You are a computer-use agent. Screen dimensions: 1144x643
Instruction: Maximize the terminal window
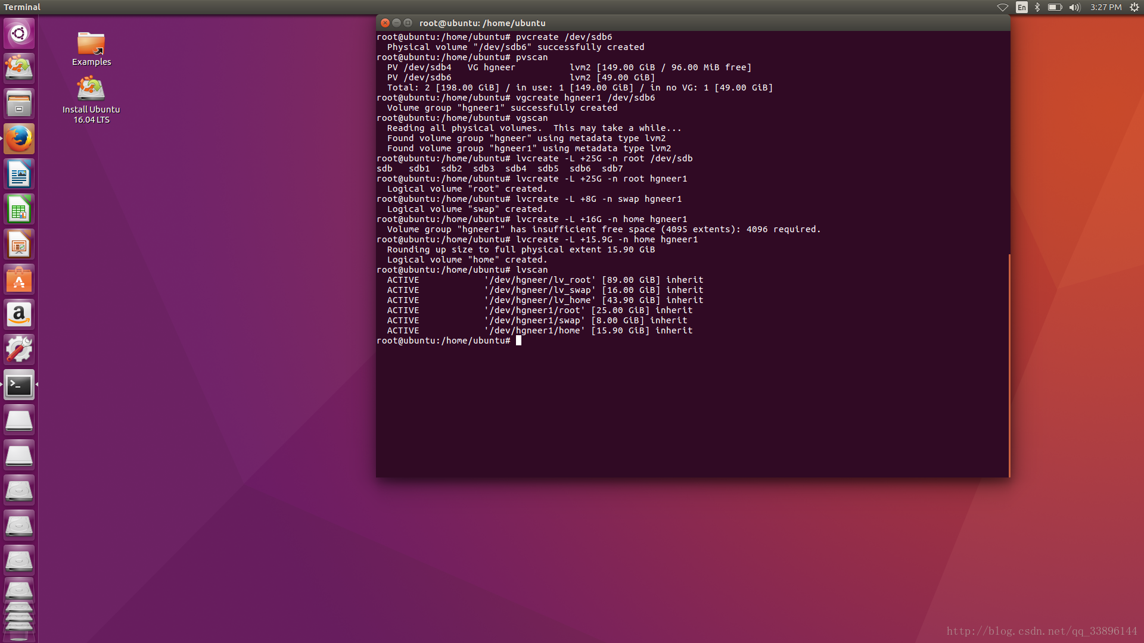408,23
